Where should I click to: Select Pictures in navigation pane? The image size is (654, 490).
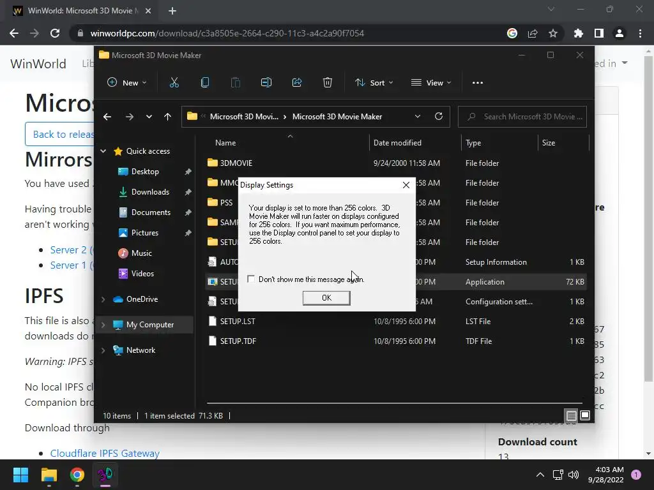[x=145, y=232]
